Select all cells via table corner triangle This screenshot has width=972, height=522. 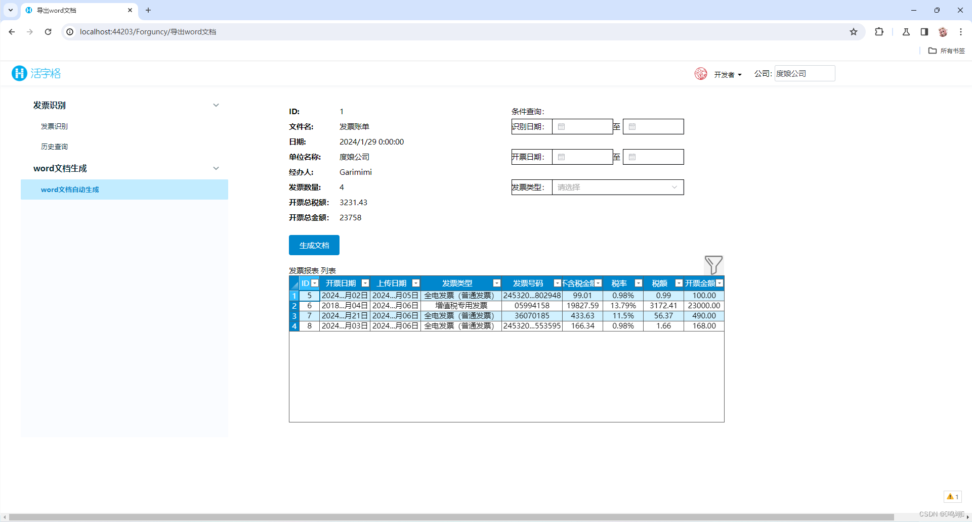click(x=294, y=283)
